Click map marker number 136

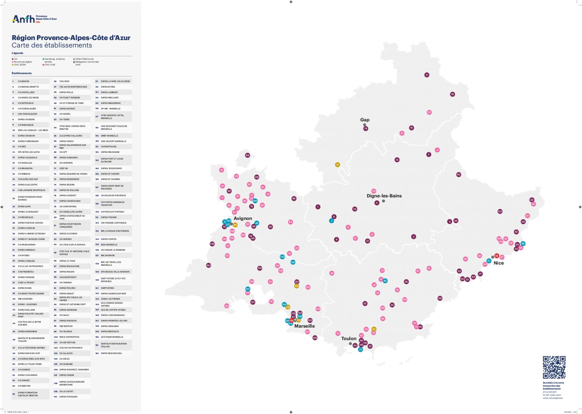[257, 177]
